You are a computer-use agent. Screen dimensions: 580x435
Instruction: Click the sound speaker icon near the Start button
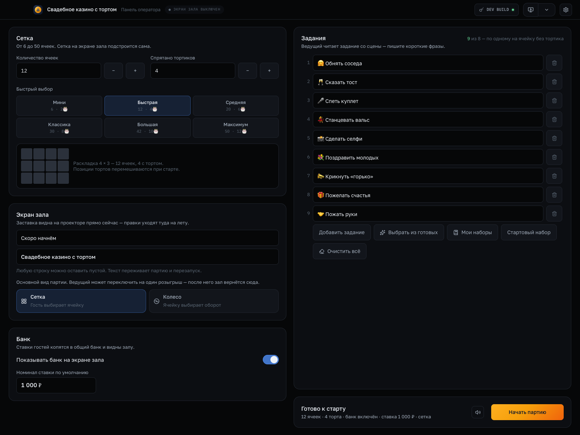click(478, 412)
